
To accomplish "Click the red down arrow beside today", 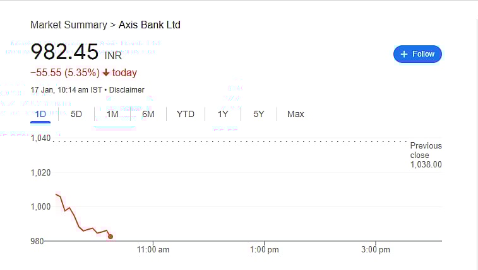I will (x=106, y=73).
